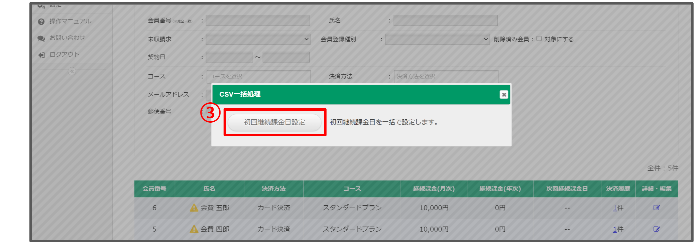Expand the 会員登録種別 dropdown
Screen dimensions: 696x246
pos(437,39)
